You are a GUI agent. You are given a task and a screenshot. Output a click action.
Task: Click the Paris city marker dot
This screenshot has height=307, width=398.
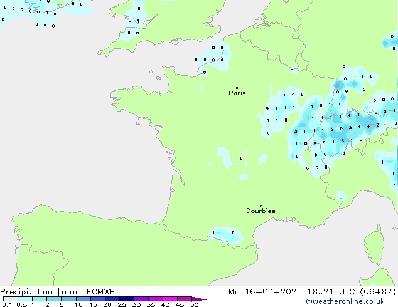(237, 88)
